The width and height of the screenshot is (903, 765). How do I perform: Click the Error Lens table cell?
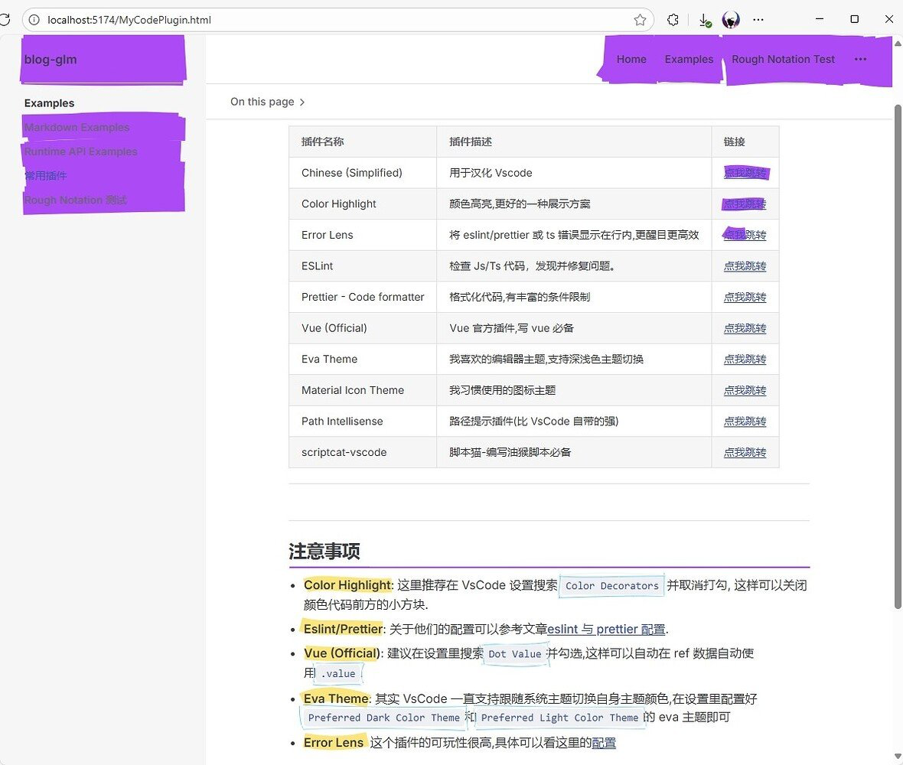363,235
